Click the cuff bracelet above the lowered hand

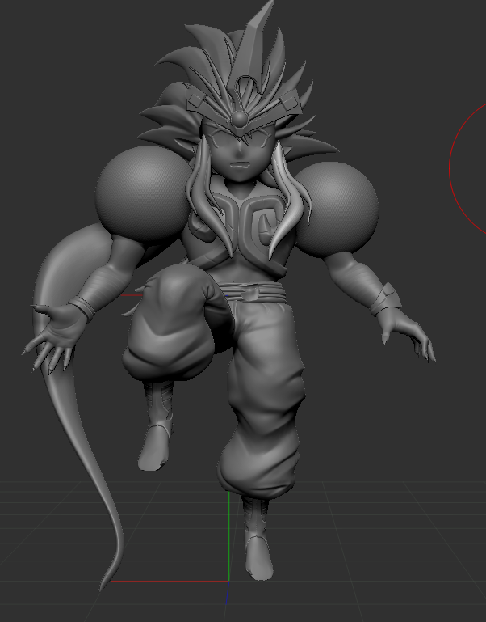coord(384,300)
